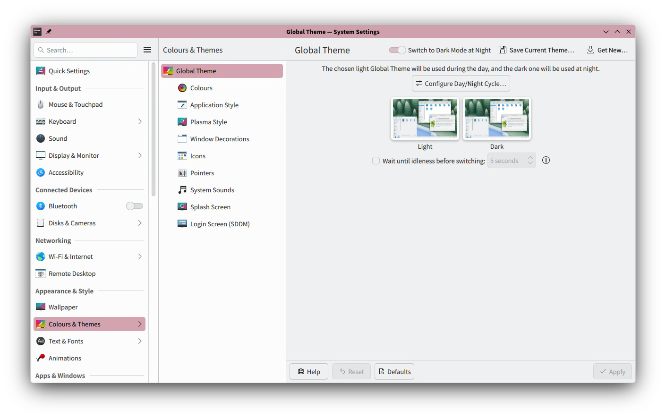The image size is (666, 419).
Task: Select the Dark theme thumbnail
Action: [x=497, y=119]
